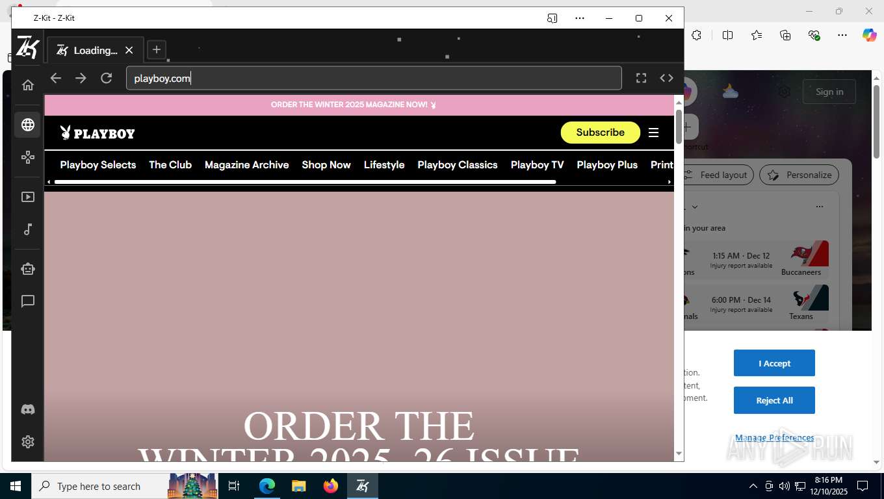Click the Texans team entry

point(805,303)
